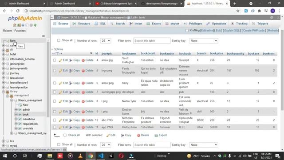
Task: Open Recent tables button
Action: (8, 31)
